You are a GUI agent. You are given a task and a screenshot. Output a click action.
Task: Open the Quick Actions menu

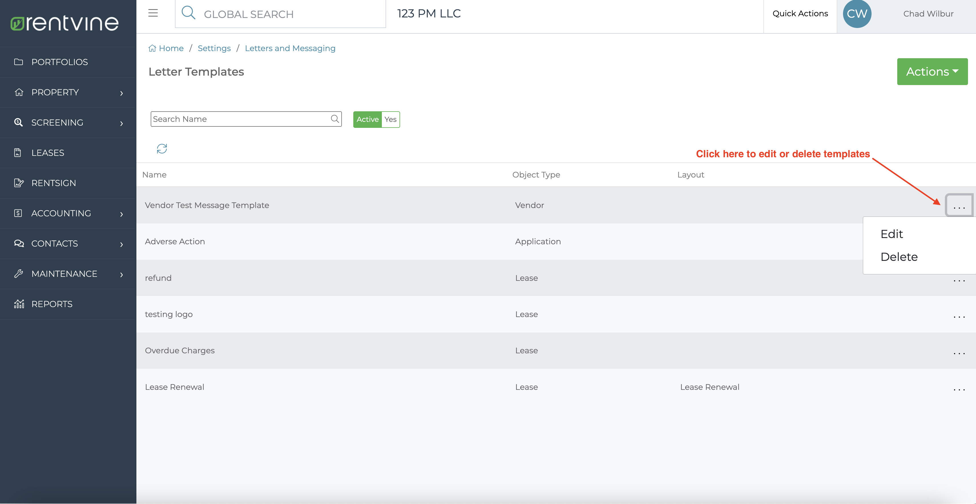[800, 14]
